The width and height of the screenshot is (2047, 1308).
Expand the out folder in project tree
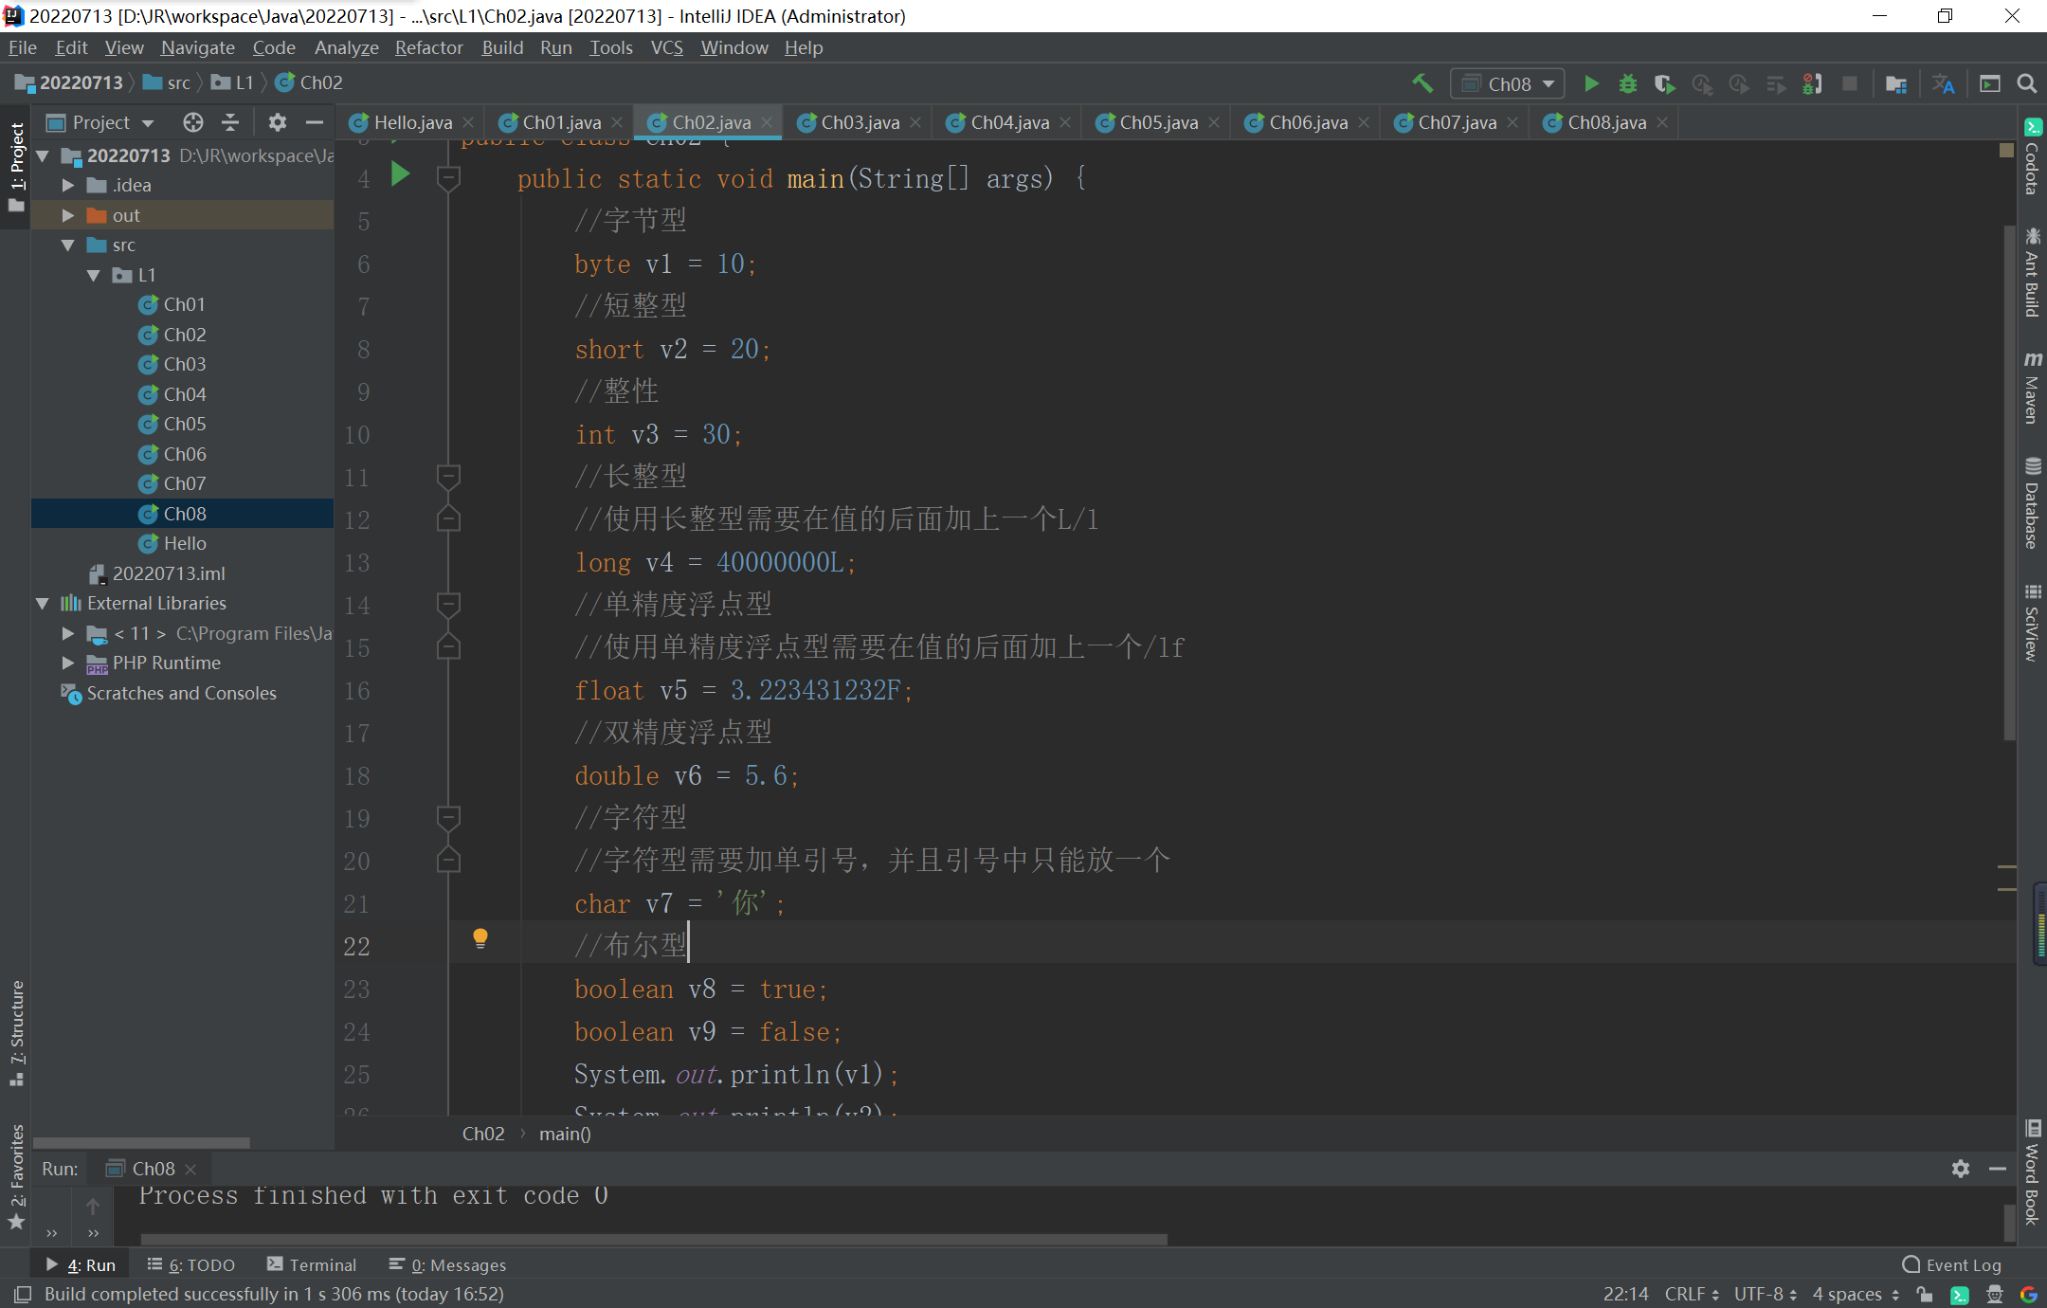68,215
